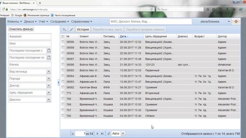246x138 pixels.
Task: Click Обзвон in row 766
Action: click(x=150, y=116)
